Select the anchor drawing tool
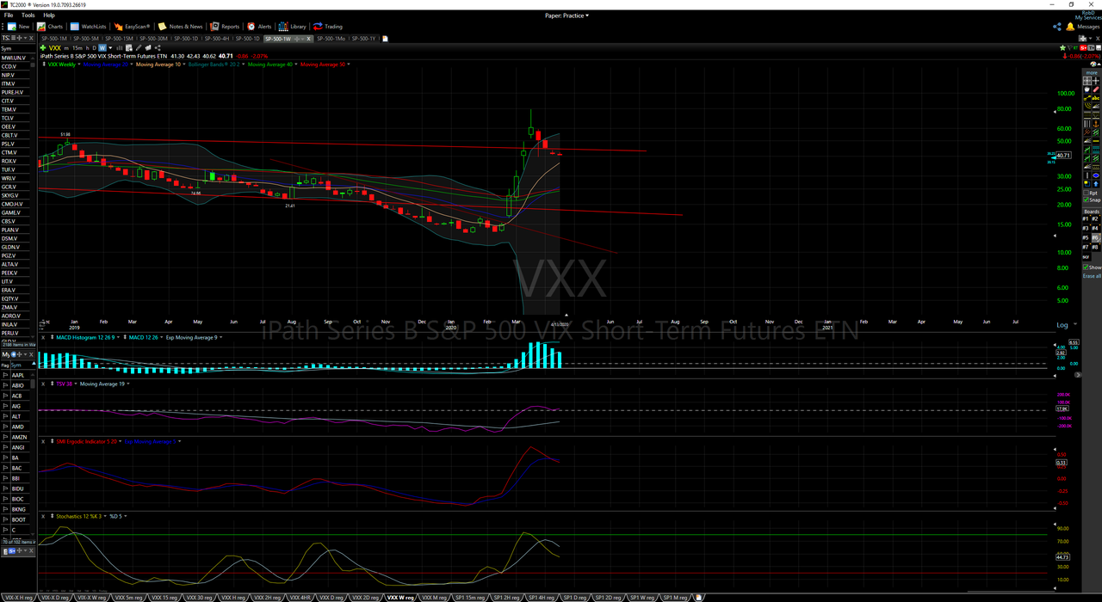The height and width of the screenshot is (602, 1102). click(1095, 123)
